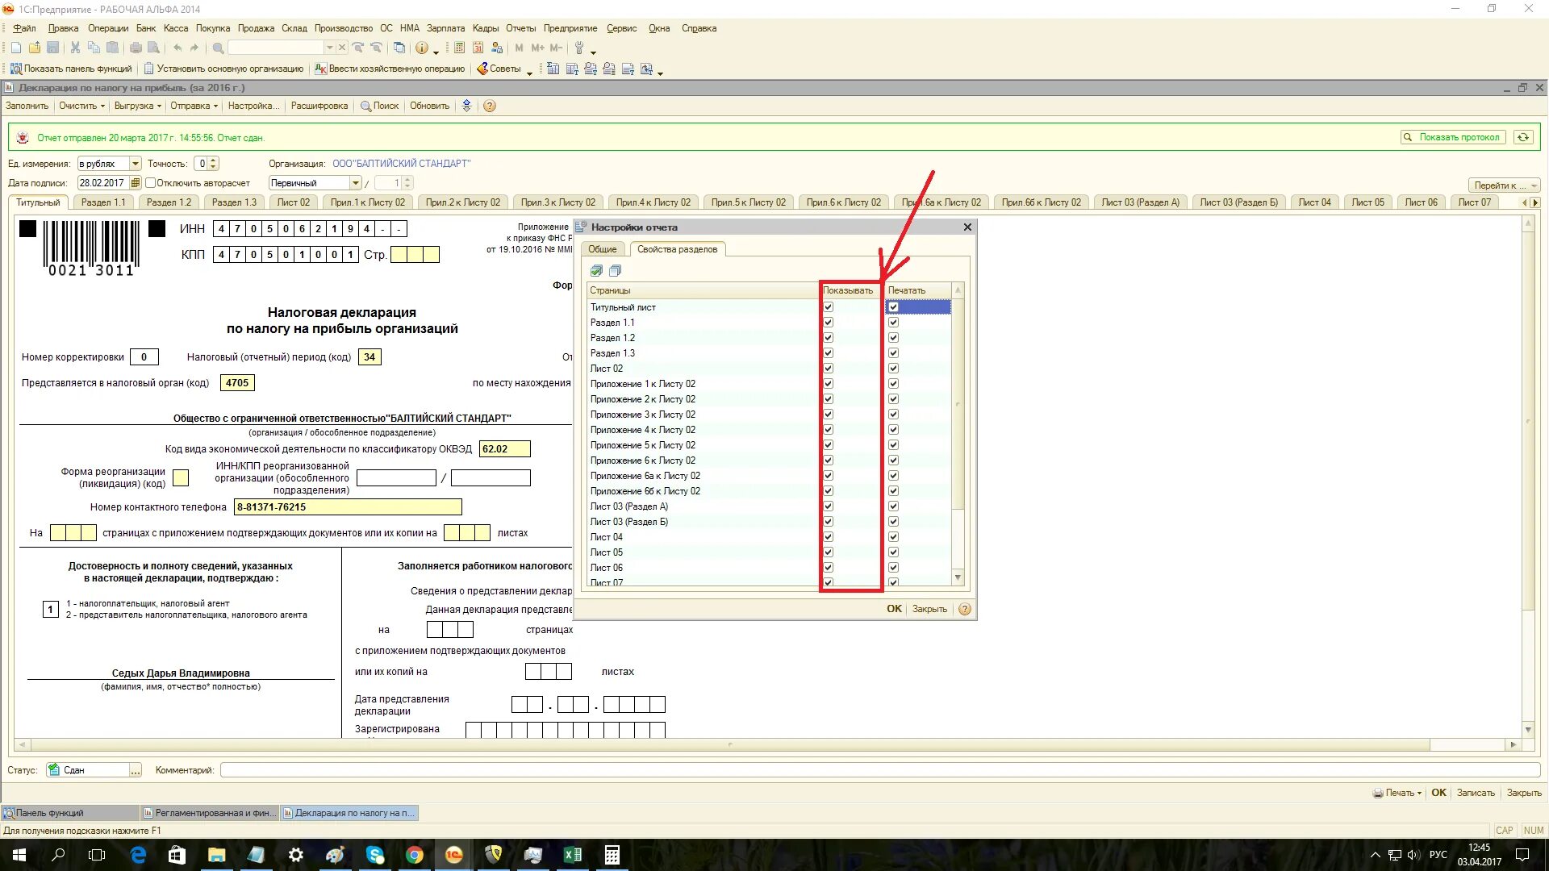Screen dimensions: 1549x871
Task: Click the info Help icon in the toolbar
Action: [x=421, y=48]
